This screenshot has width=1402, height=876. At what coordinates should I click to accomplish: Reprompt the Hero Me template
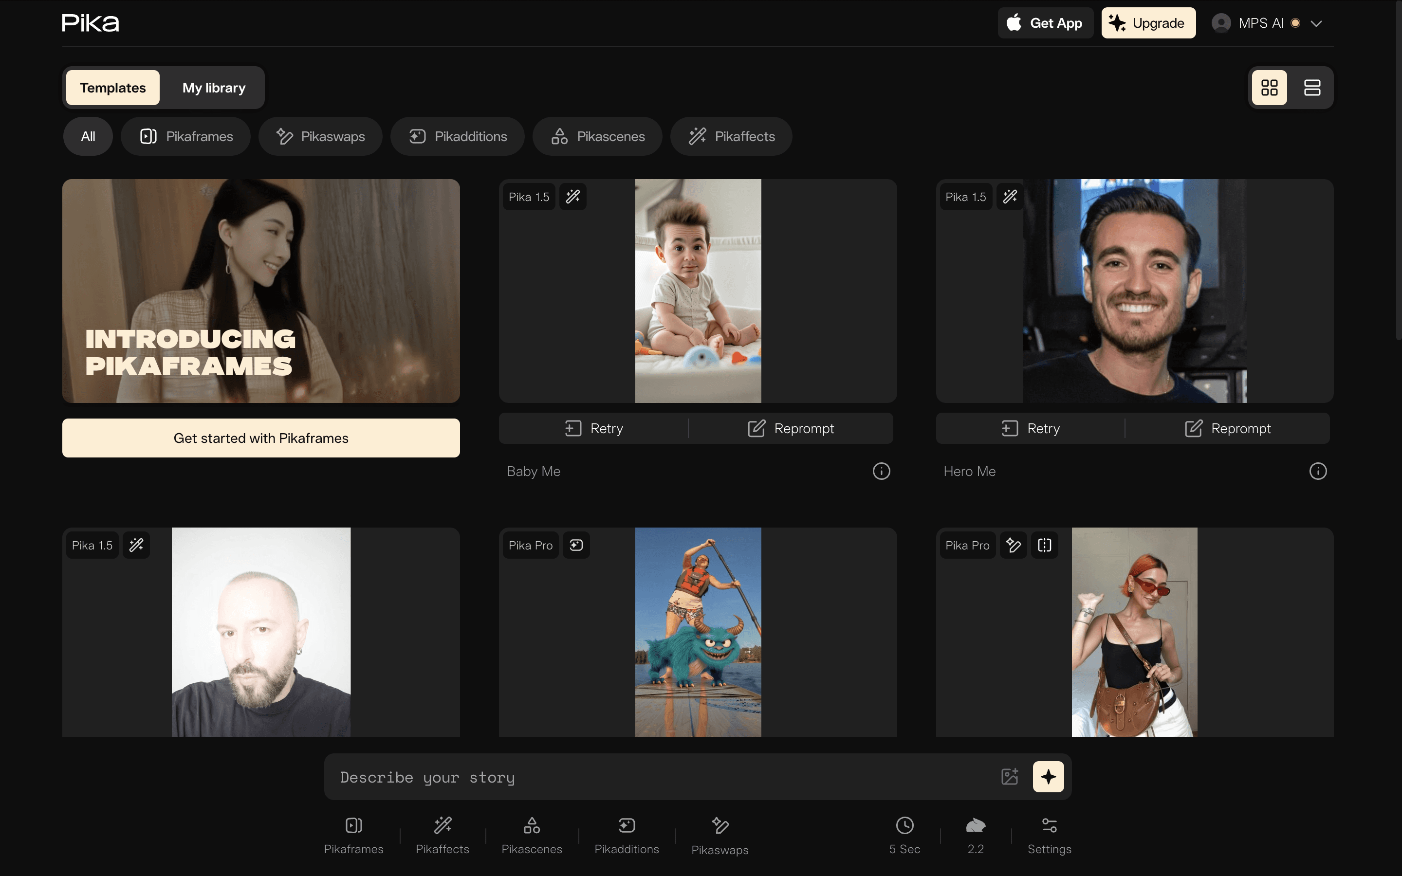(1228, 428)
